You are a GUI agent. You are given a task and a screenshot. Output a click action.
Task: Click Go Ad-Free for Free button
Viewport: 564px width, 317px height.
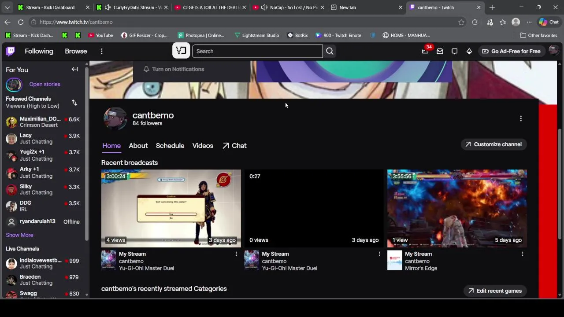coord(511,51)
